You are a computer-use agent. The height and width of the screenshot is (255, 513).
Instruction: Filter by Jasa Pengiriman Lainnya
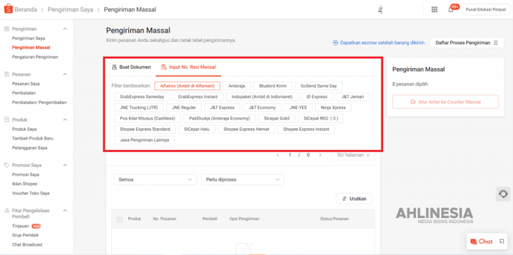click(x=145, y=140)
